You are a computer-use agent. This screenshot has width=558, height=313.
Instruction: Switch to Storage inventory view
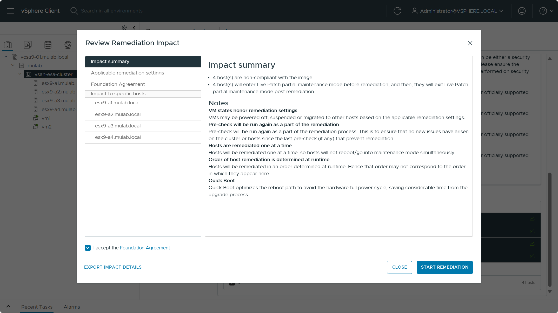(48, 45)
